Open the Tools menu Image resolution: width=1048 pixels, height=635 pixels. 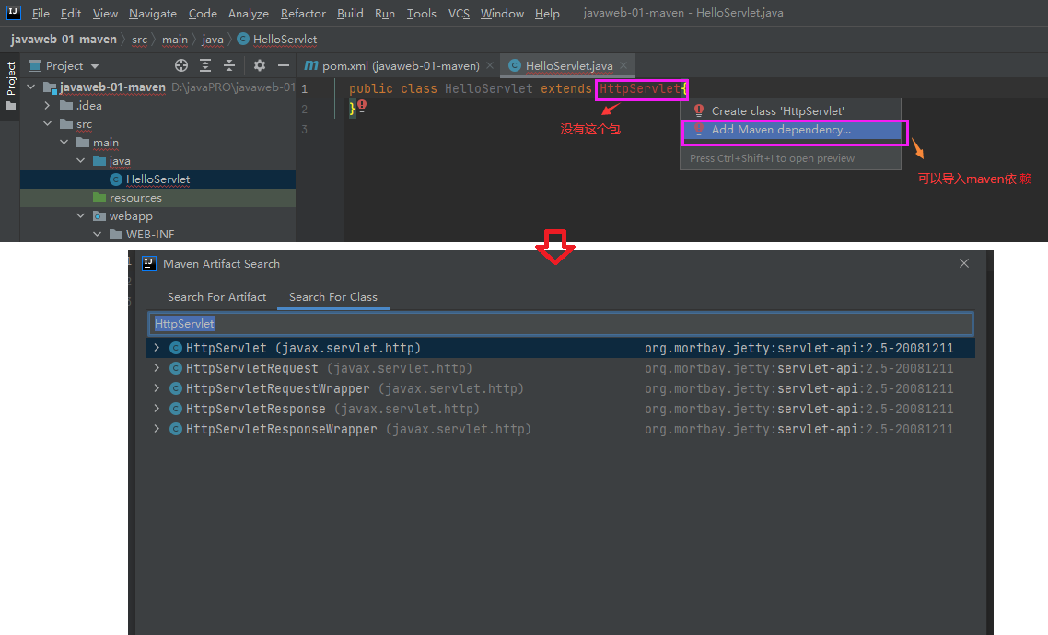(421, 14)
